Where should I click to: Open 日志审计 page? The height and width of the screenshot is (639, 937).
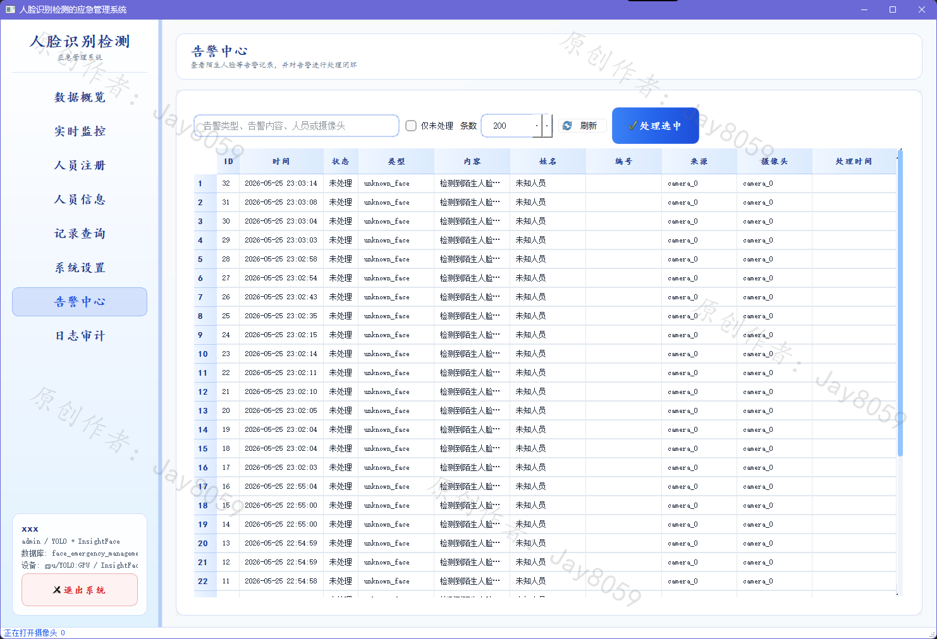80,336
